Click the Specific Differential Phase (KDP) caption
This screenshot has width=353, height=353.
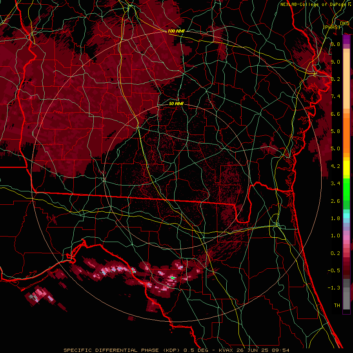tap(176, 350)
